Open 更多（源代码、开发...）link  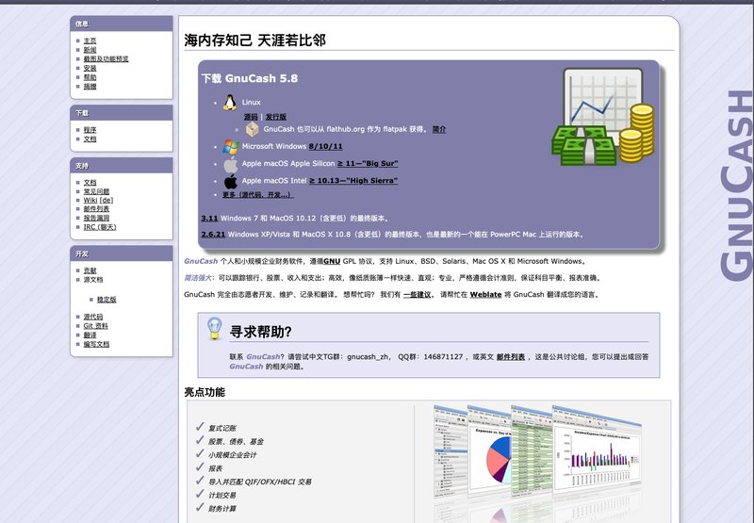(x=257, y=195)
